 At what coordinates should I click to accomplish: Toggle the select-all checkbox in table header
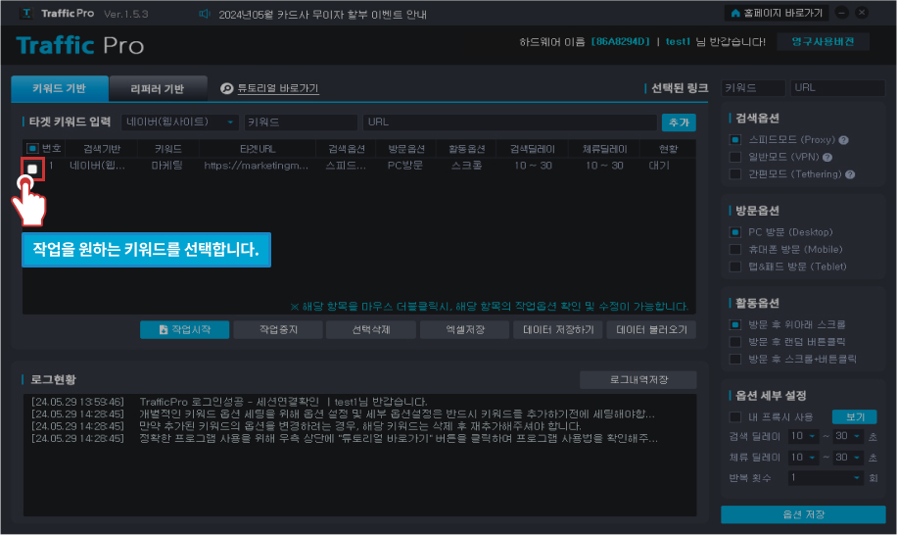click(32, 149)
